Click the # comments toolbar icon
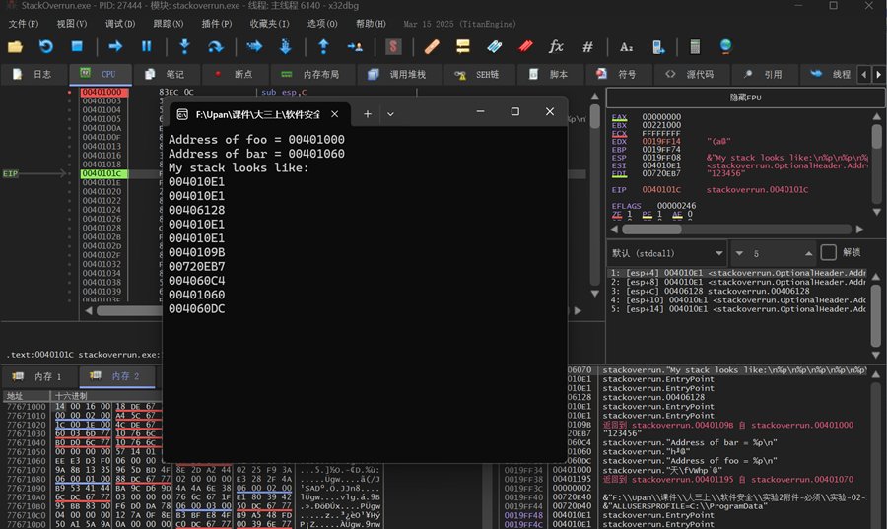The height and width of the screenshot is (529, 887). pyautogui.click(x=587, y=46)
